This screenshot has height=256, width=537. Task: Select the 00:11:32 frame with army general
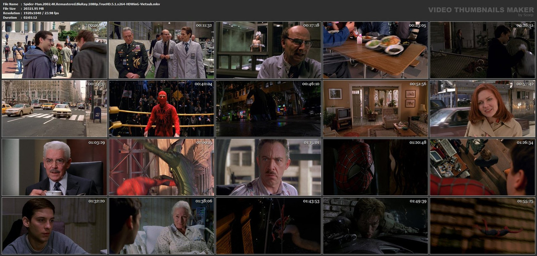(x=162, y=50)
